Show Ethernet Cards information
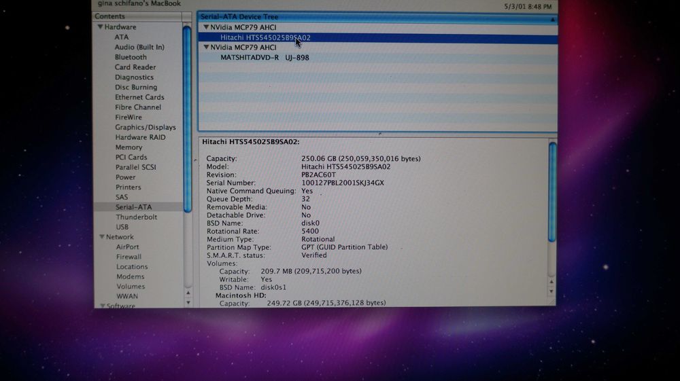 click(139, 97)
